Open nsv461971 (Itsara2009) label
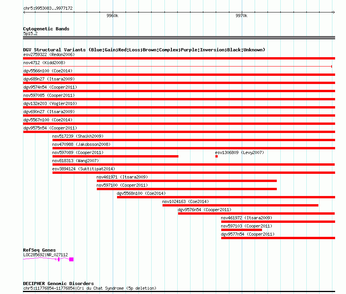The width and height of the screenshot is (346, 294). coord(122,177)
